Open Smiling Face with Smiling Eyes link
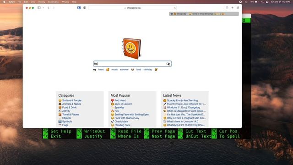293x165 pixels. coord(131,115)
